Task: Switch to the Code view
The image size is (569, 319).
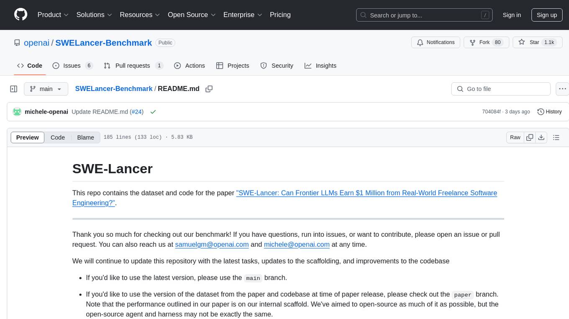Action: point(58,137)
